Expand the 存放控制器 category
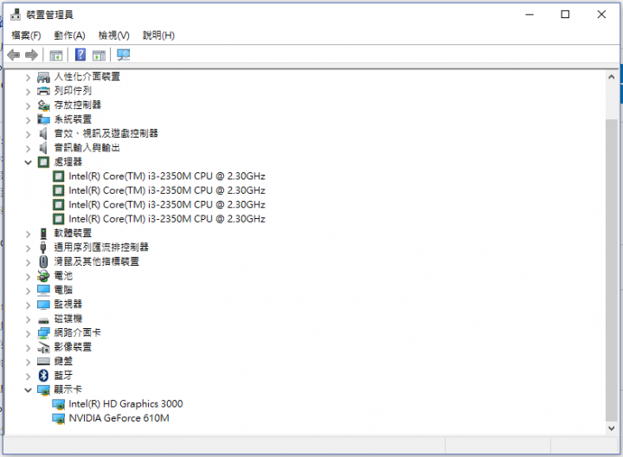This screenshot has width=623, height=457. tap(28, 106)
